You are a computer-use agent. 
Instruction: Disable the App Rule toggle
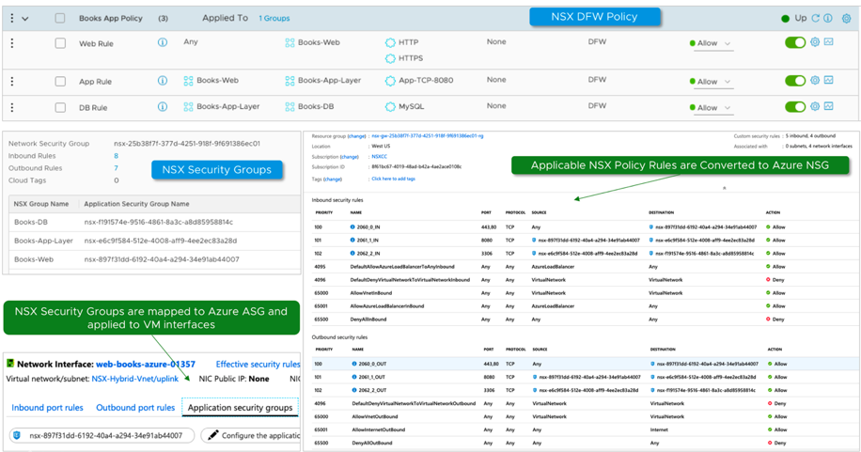(x=795, y=81)
